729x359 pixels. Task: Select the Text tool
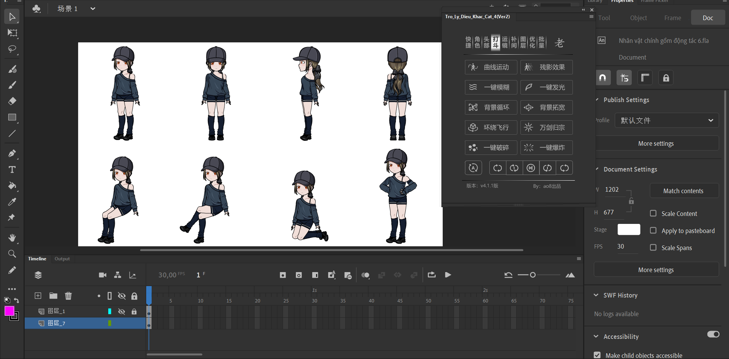click(12, 170)
